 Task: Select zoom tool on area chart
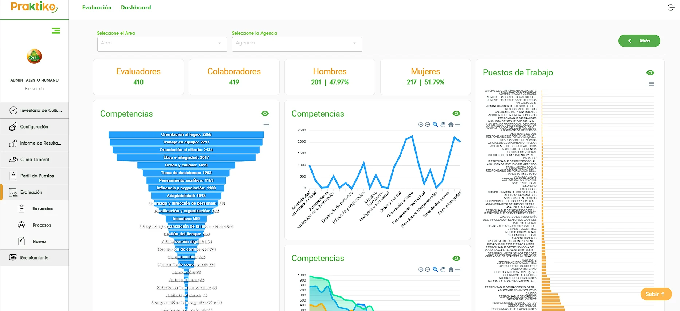point(435,269)
